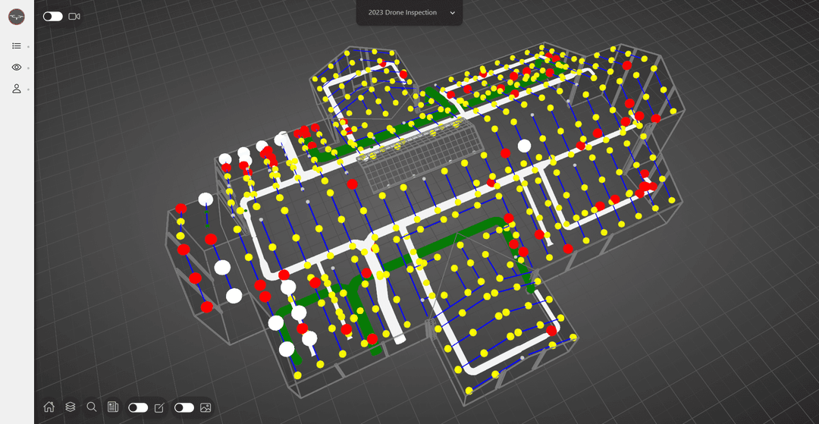Select the isolated large white sphere on the right
The height and width of the screenshot is (424, 819).
point(524,146)
